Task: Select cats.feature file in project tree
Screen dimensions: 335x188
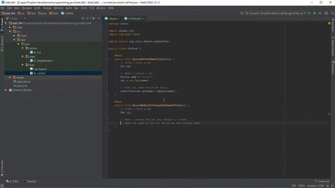Action: (40, 69)
